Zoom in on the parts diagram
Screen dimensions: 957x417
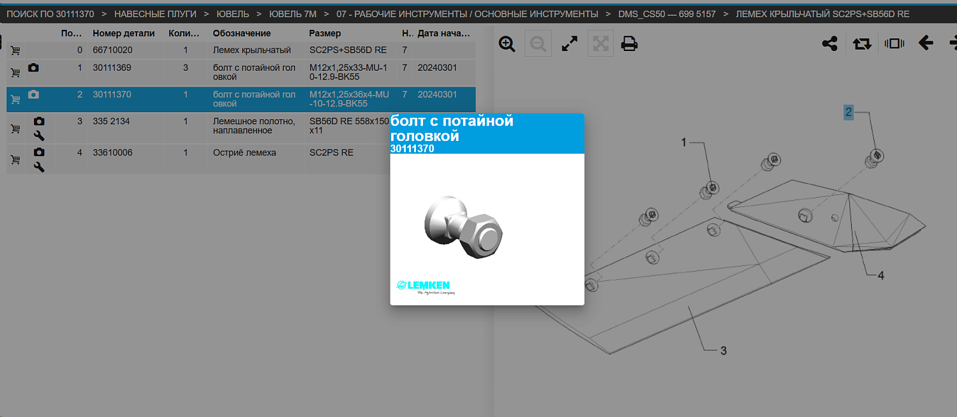507,44
